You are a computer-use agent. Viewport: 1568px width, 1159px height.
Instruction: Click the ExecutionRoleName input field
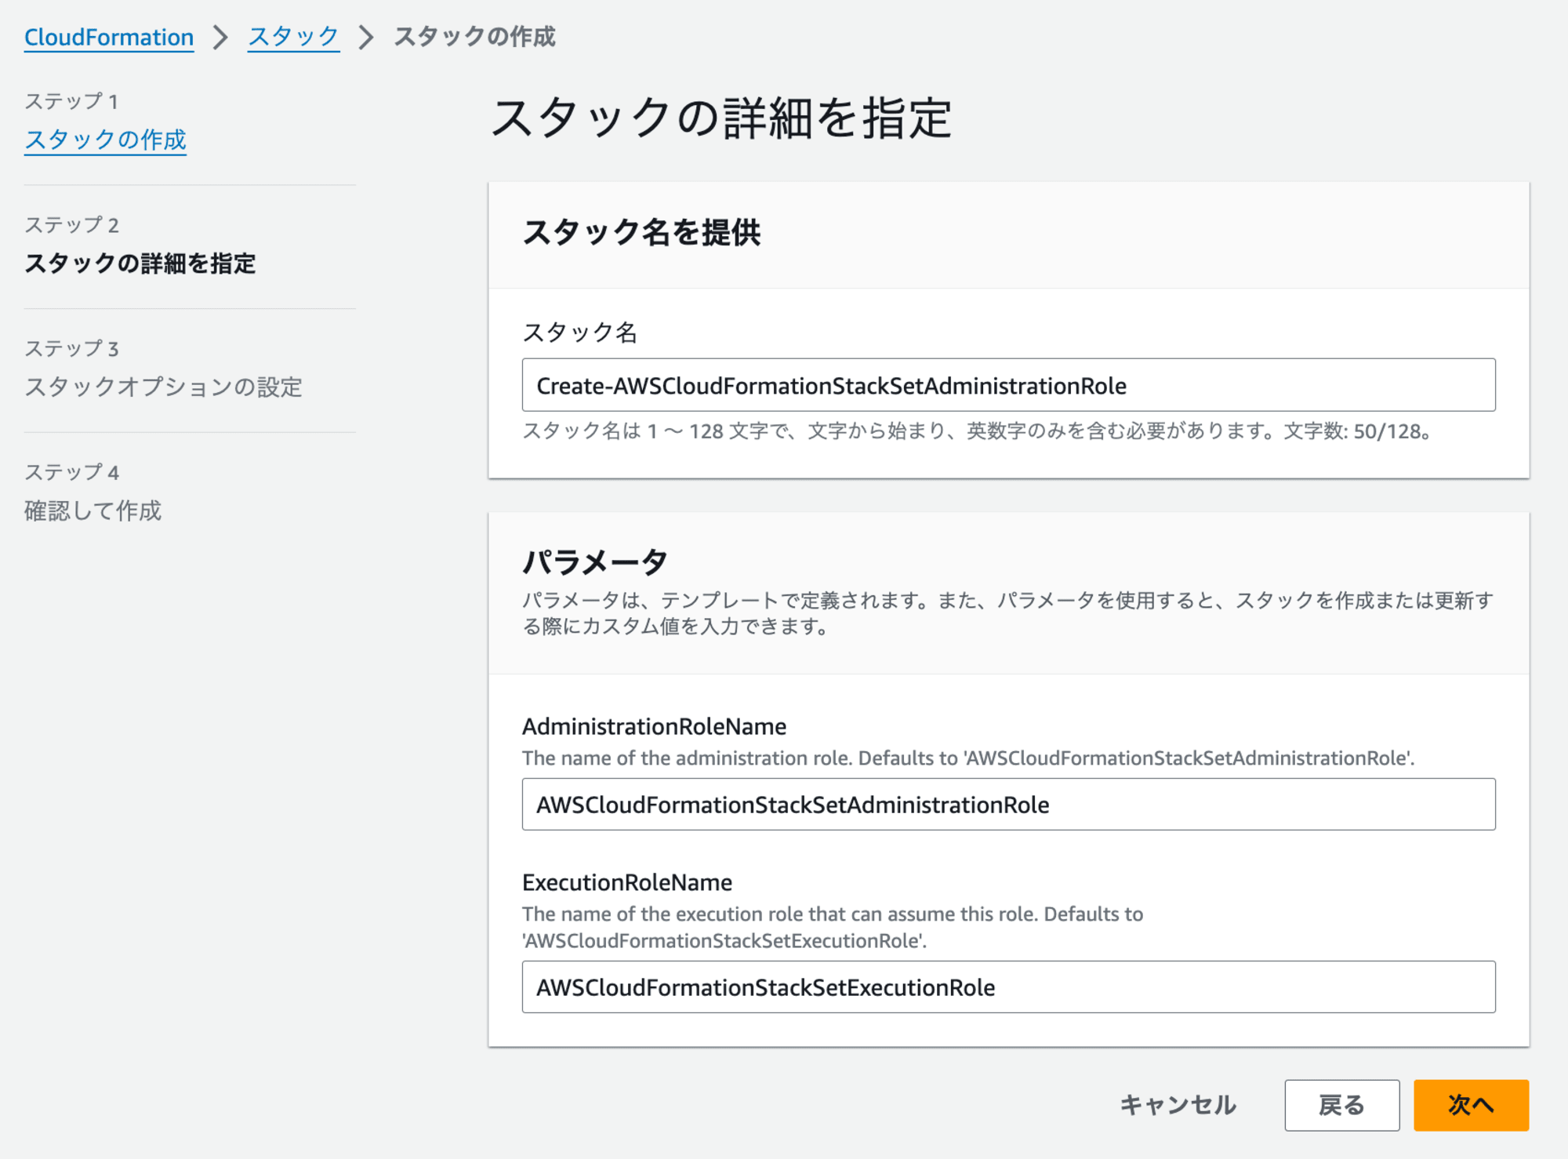pos(1008,986)
